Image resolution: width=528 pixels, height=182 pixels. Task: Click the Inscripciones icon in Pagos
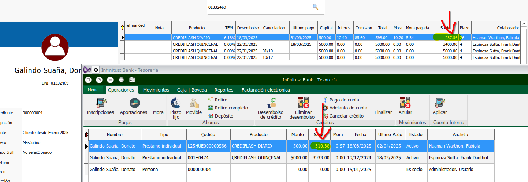pos(100,104)
